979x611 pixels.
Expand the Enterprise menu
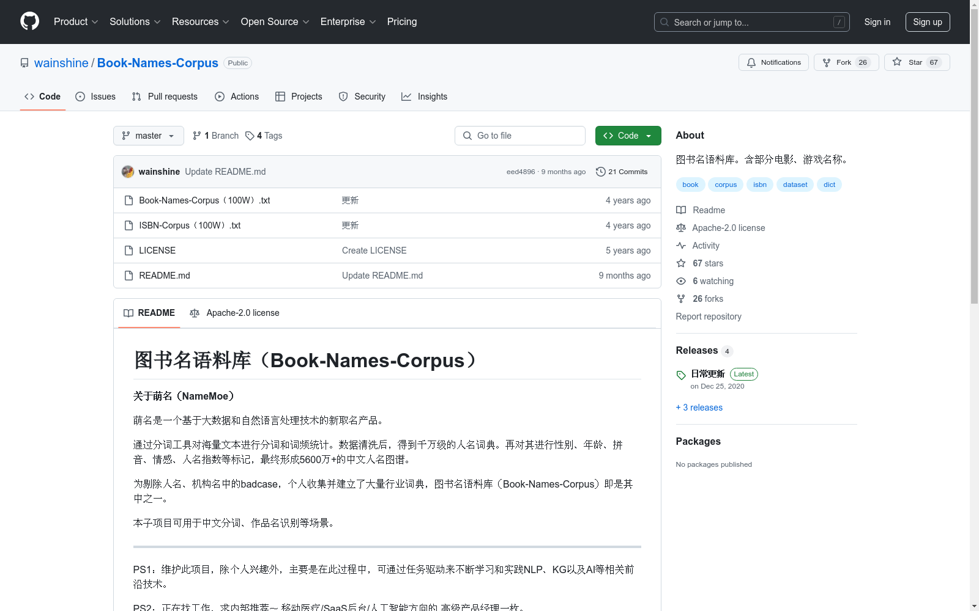click(x=348, y=22)
